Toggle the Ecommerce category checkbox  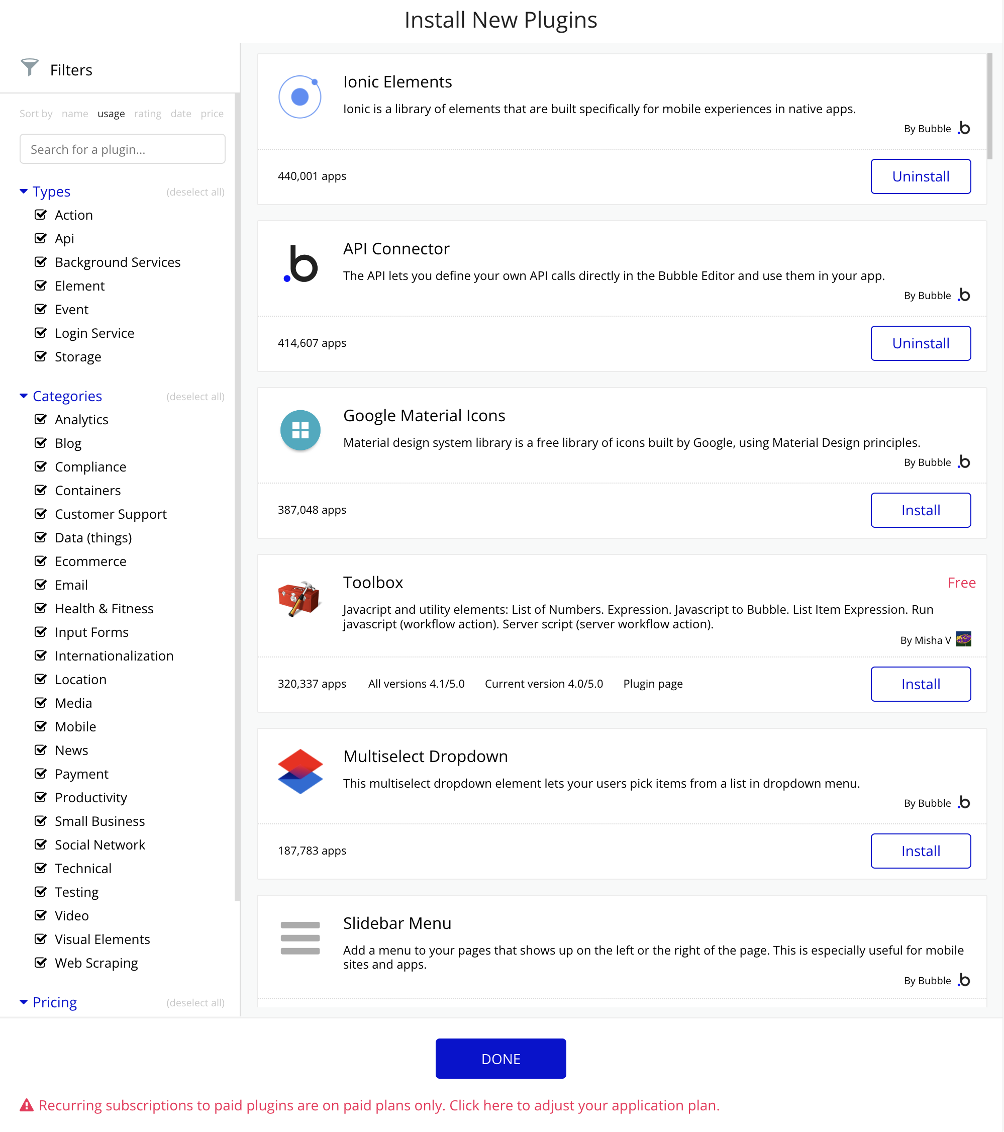[x=40, y=561]
